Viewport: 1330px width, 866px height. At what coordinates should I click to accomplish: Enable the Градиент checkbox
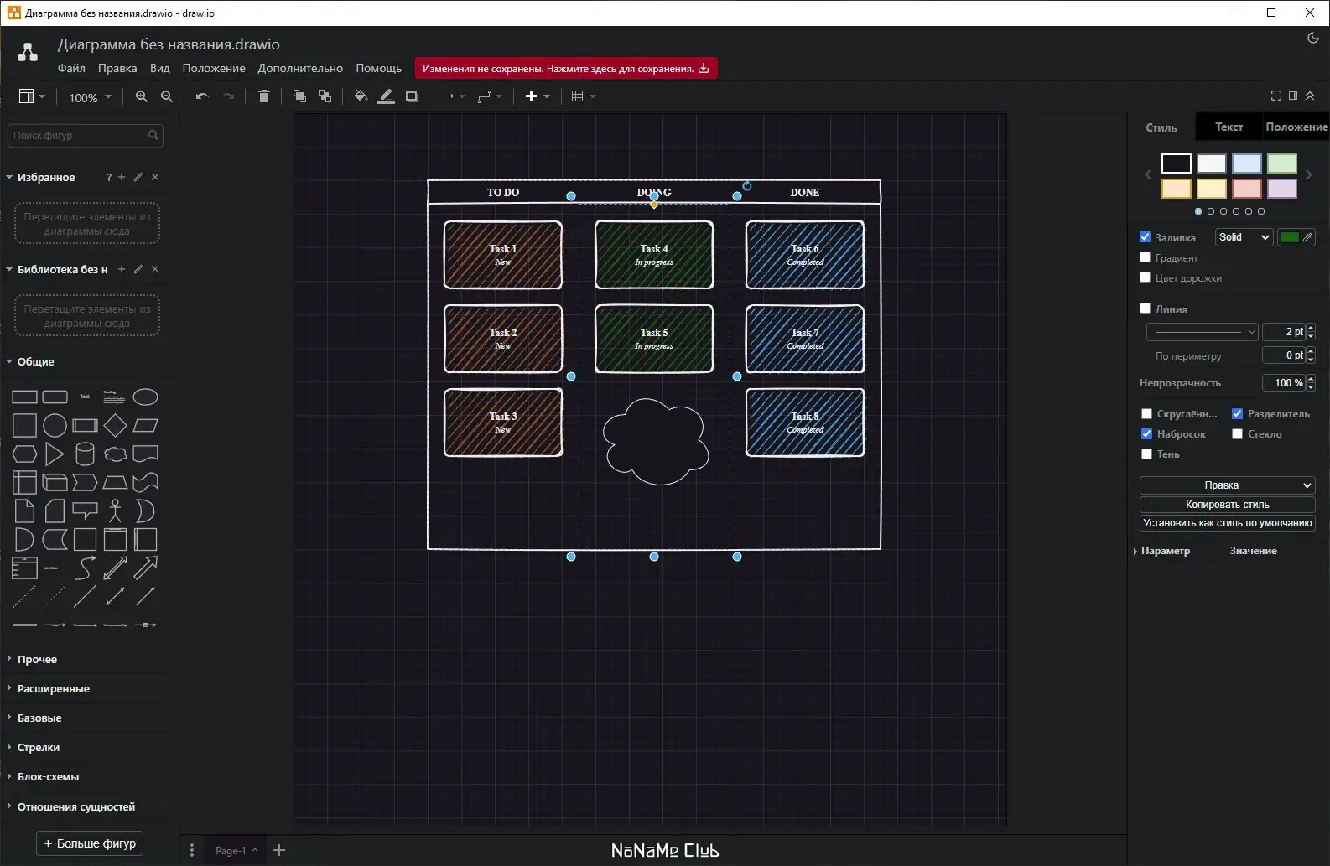click(1146, 257)
